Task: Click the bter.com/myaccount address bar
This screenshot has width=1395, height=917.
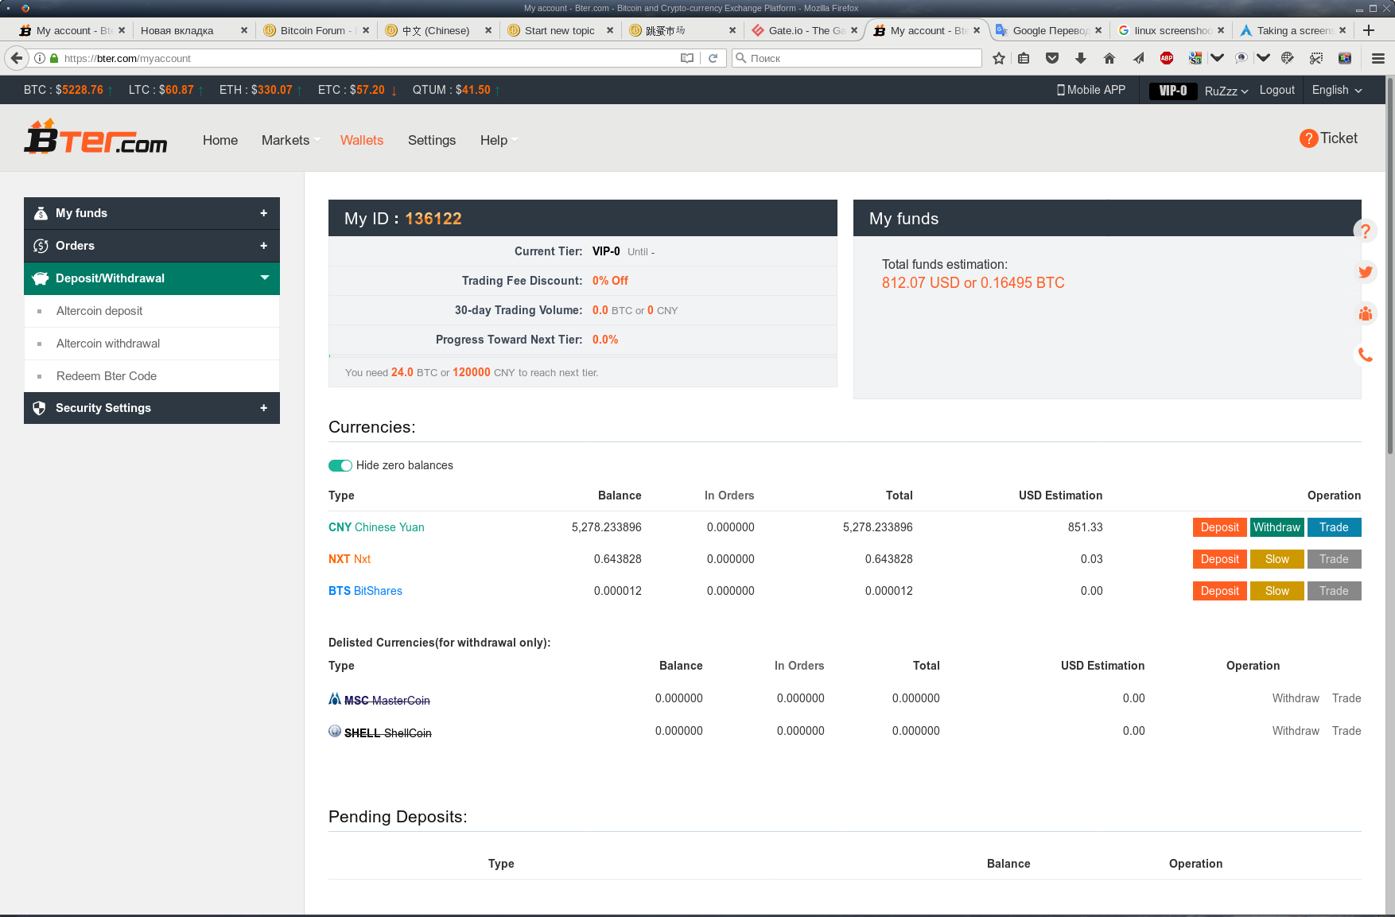Action: pyautogui.click(x=366, y=58)
